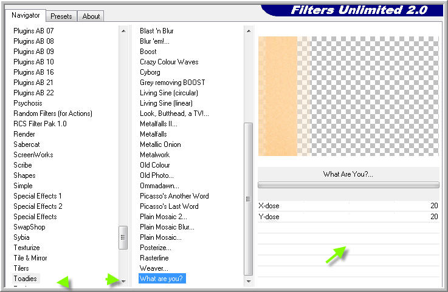Screen dimensions: 448x292
Task: Select the ScreenWorks filter group
Action: [33, 155]
